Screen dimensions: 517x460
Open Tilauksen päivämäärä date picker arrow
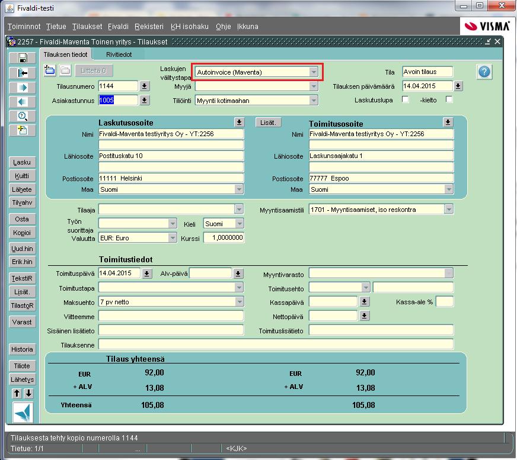click(458, 86)
